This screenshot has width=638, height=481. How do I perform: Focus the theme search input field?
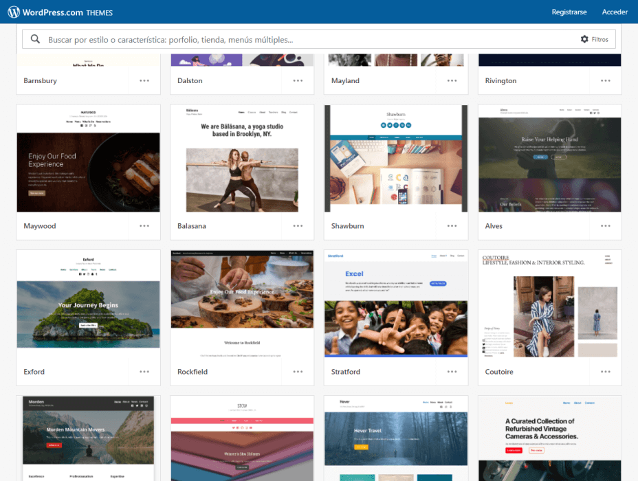pyautogui.click(x=302, y=40)
